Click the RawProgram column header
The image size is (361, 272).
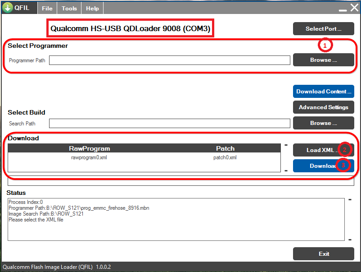(89, 148)
